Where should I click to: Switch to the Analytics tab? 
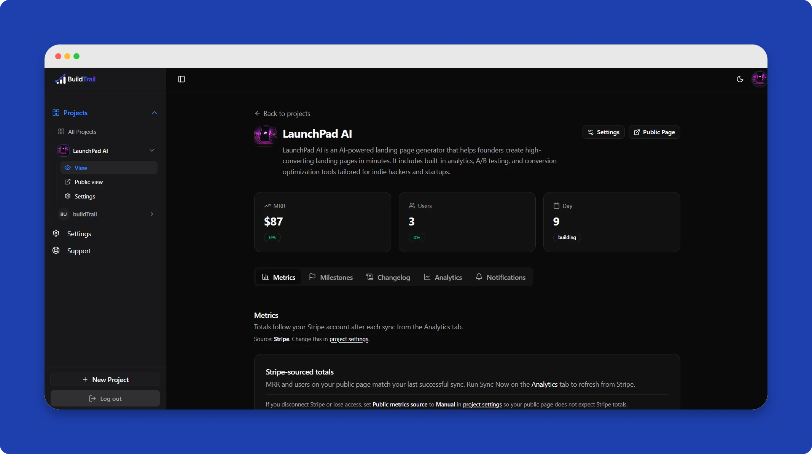click(443, 277)
